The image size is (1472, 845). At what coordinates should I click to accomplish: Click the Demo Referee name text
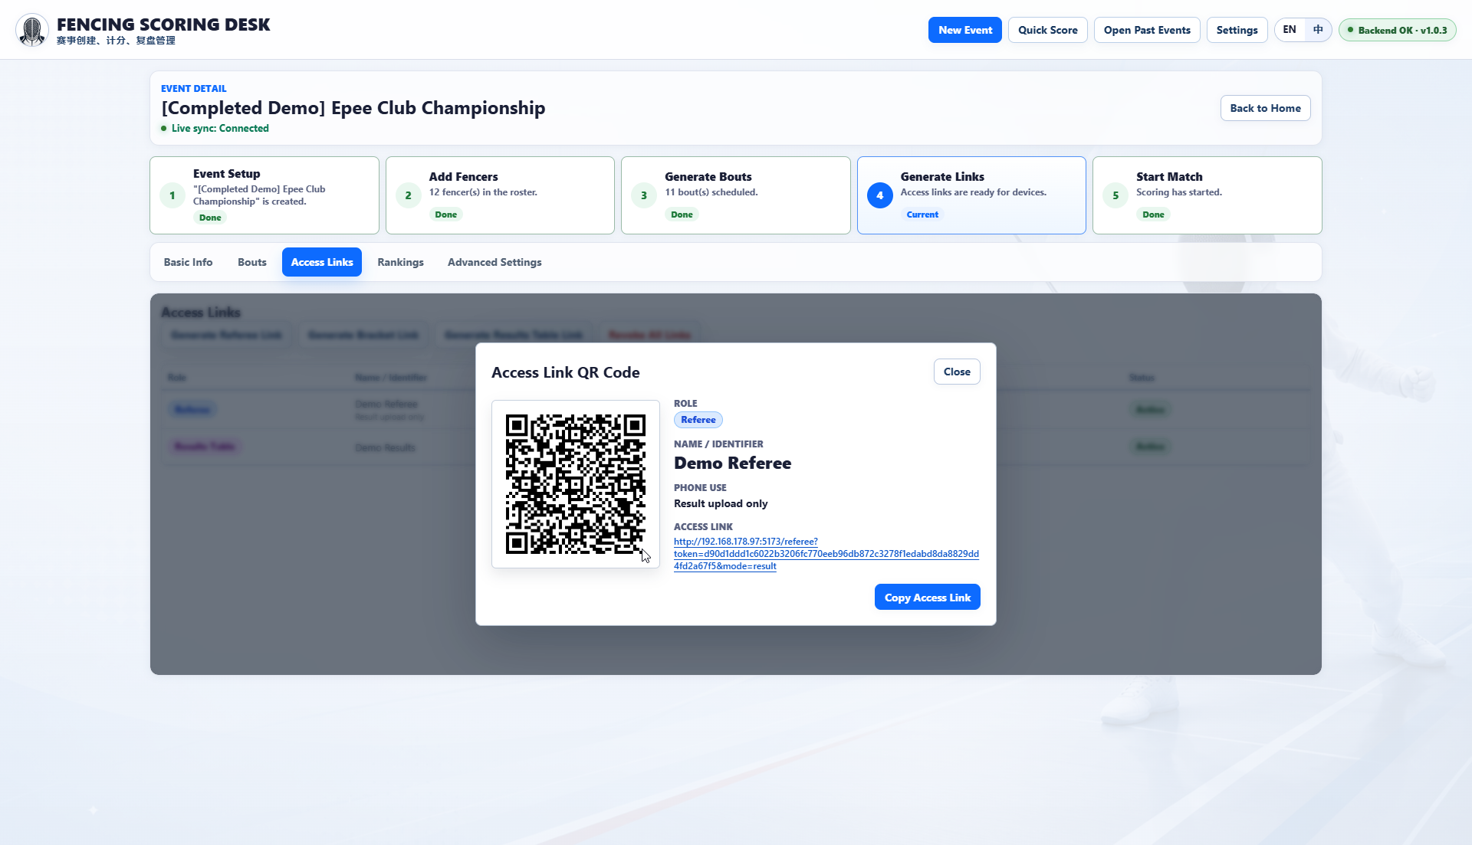coord(732,463)
